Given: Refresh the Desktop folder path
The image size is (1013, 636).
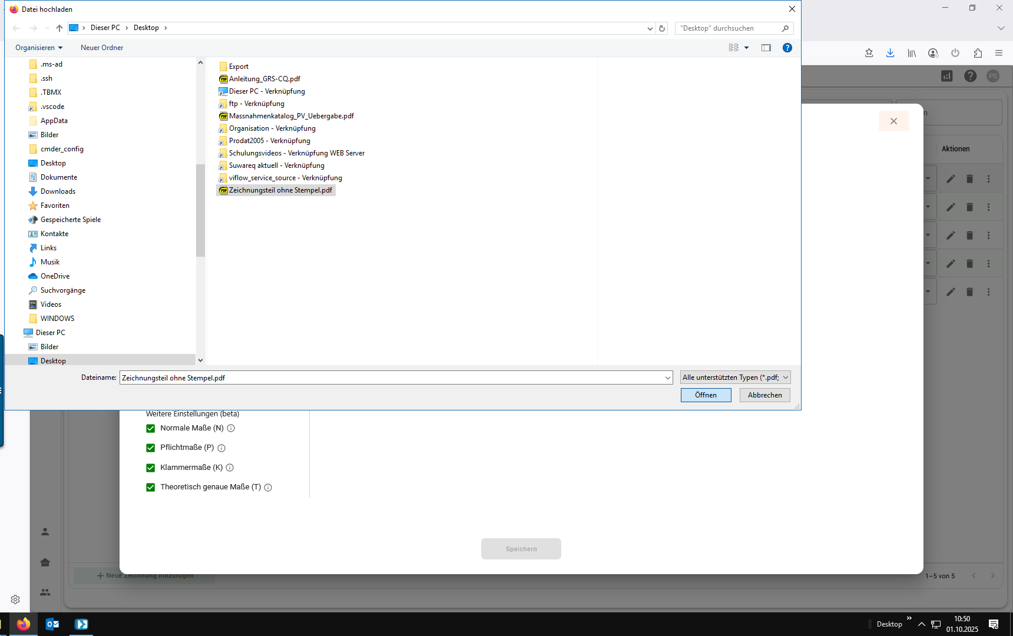Looking at the screenshot, I should coord(662,28).
